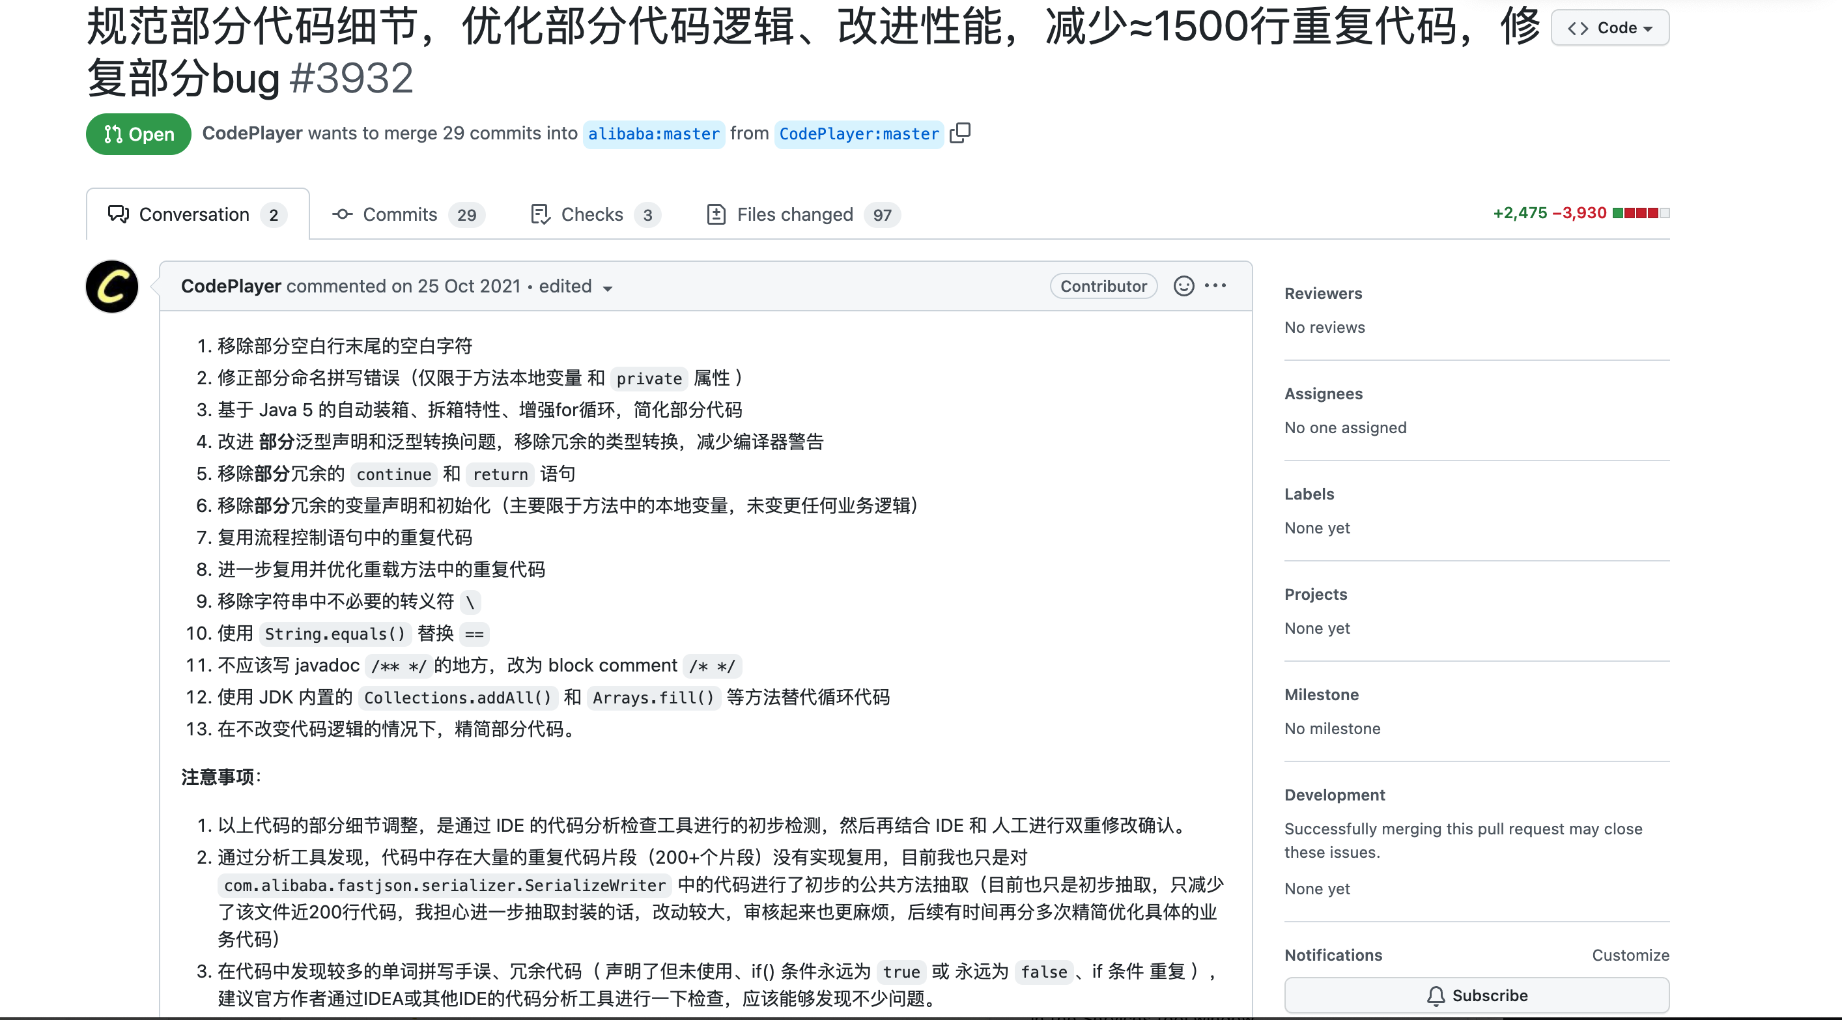
Task: Click the pull request icon inside Open badge
Action: [114, 134]
